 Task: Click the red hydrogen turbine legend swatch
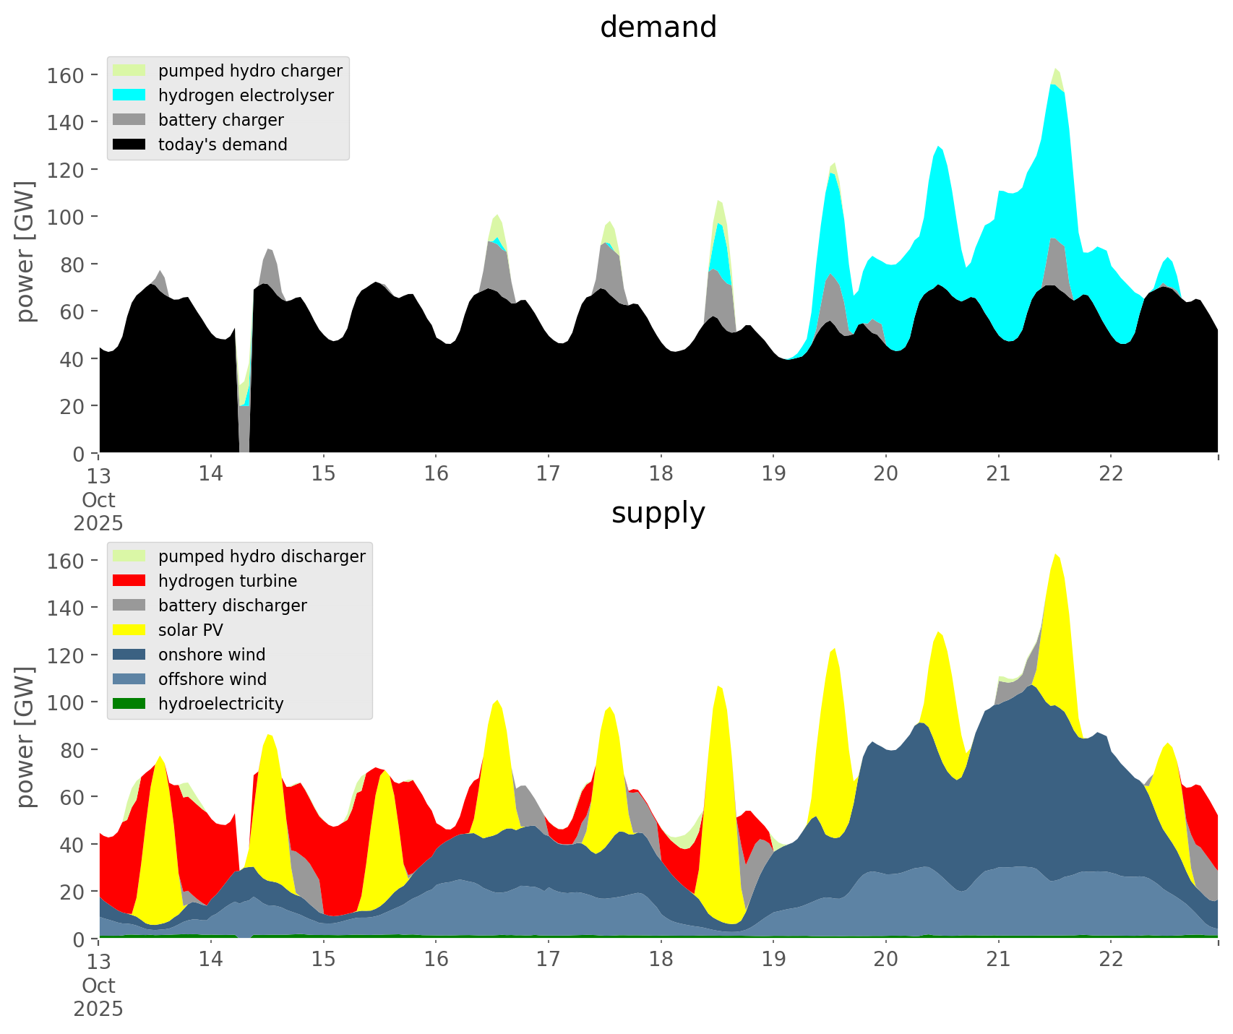pos(129,581)
